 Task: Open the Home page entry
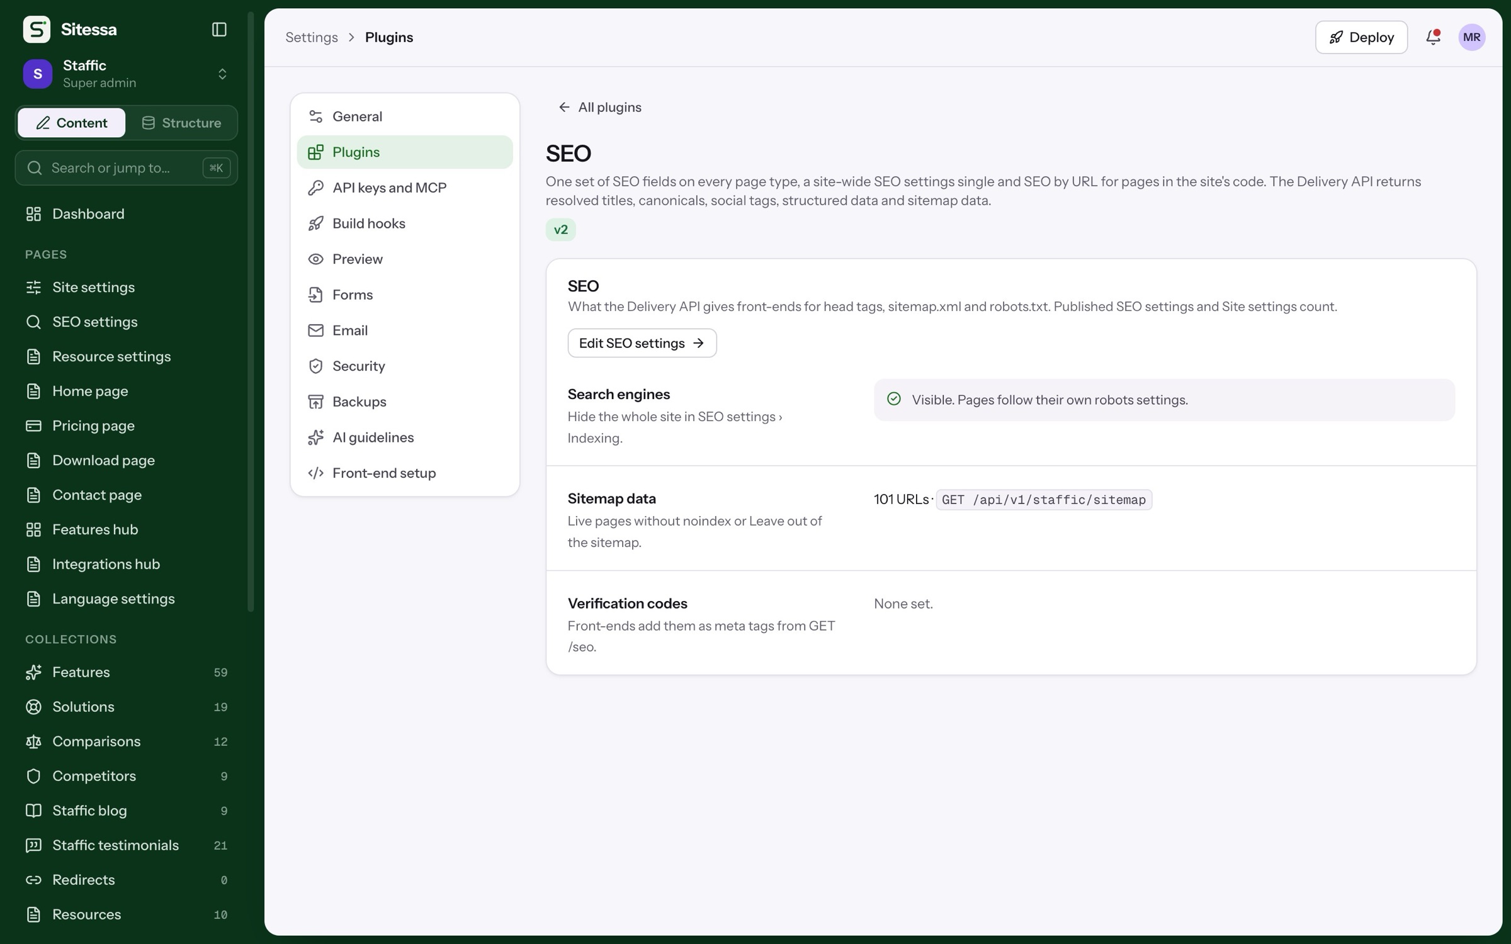126,391
